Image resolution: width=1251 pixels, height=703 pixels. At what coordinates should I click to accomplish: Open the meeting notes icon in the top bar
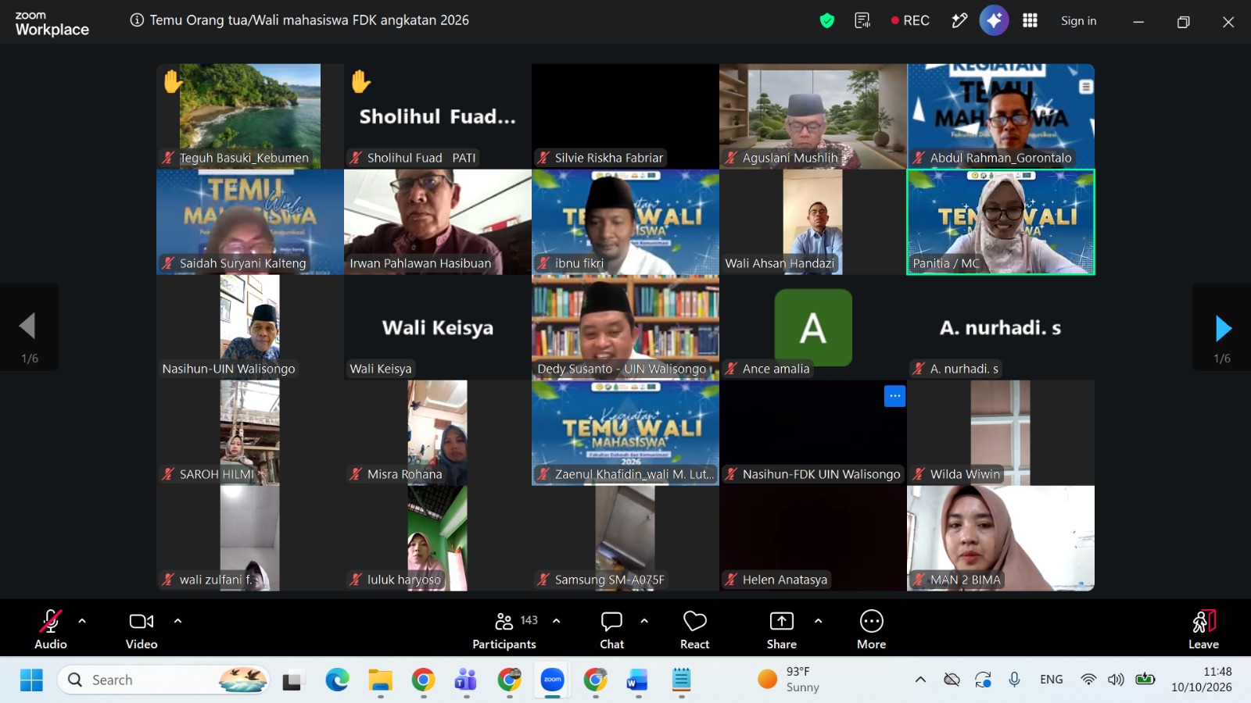pyautogui.click(x=862, y=21)
